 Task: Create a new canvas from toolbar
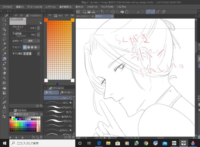click(84, 12)
